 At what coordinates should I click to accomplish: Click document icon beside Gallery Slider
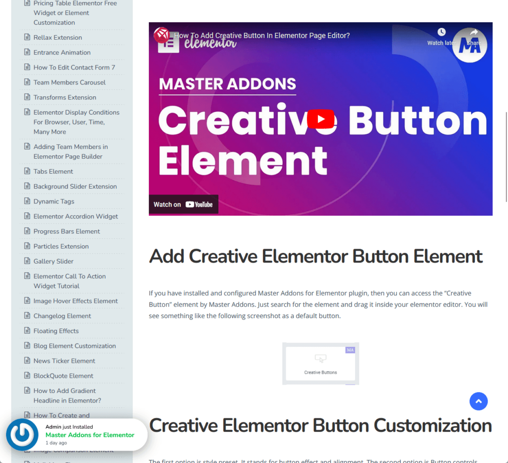click(x=27, y=261)
